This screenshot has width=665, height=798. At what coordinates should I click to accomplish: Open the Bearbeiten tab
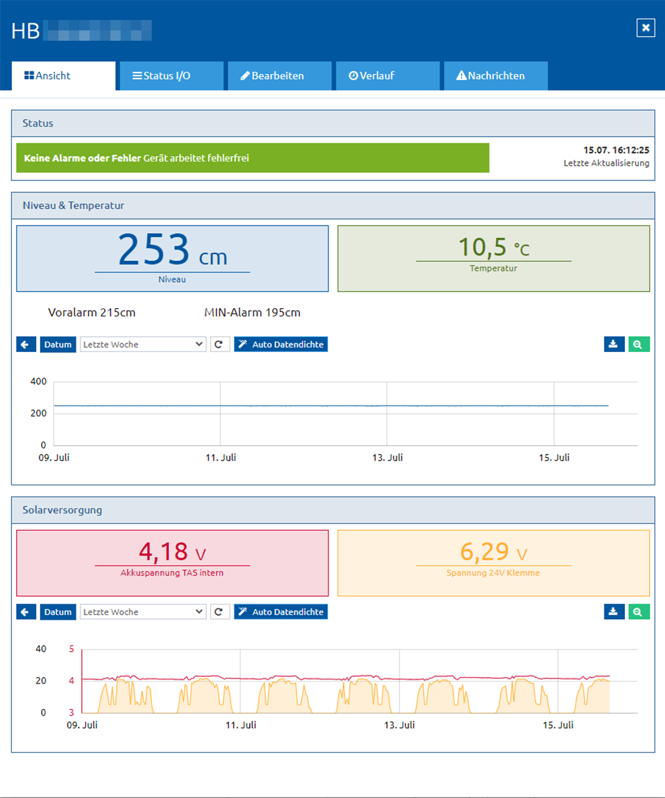(x=279, y=76)
